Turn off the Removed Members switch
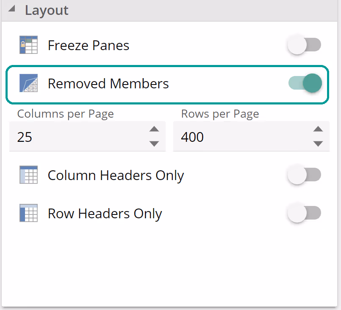 (x=305, y=83)
